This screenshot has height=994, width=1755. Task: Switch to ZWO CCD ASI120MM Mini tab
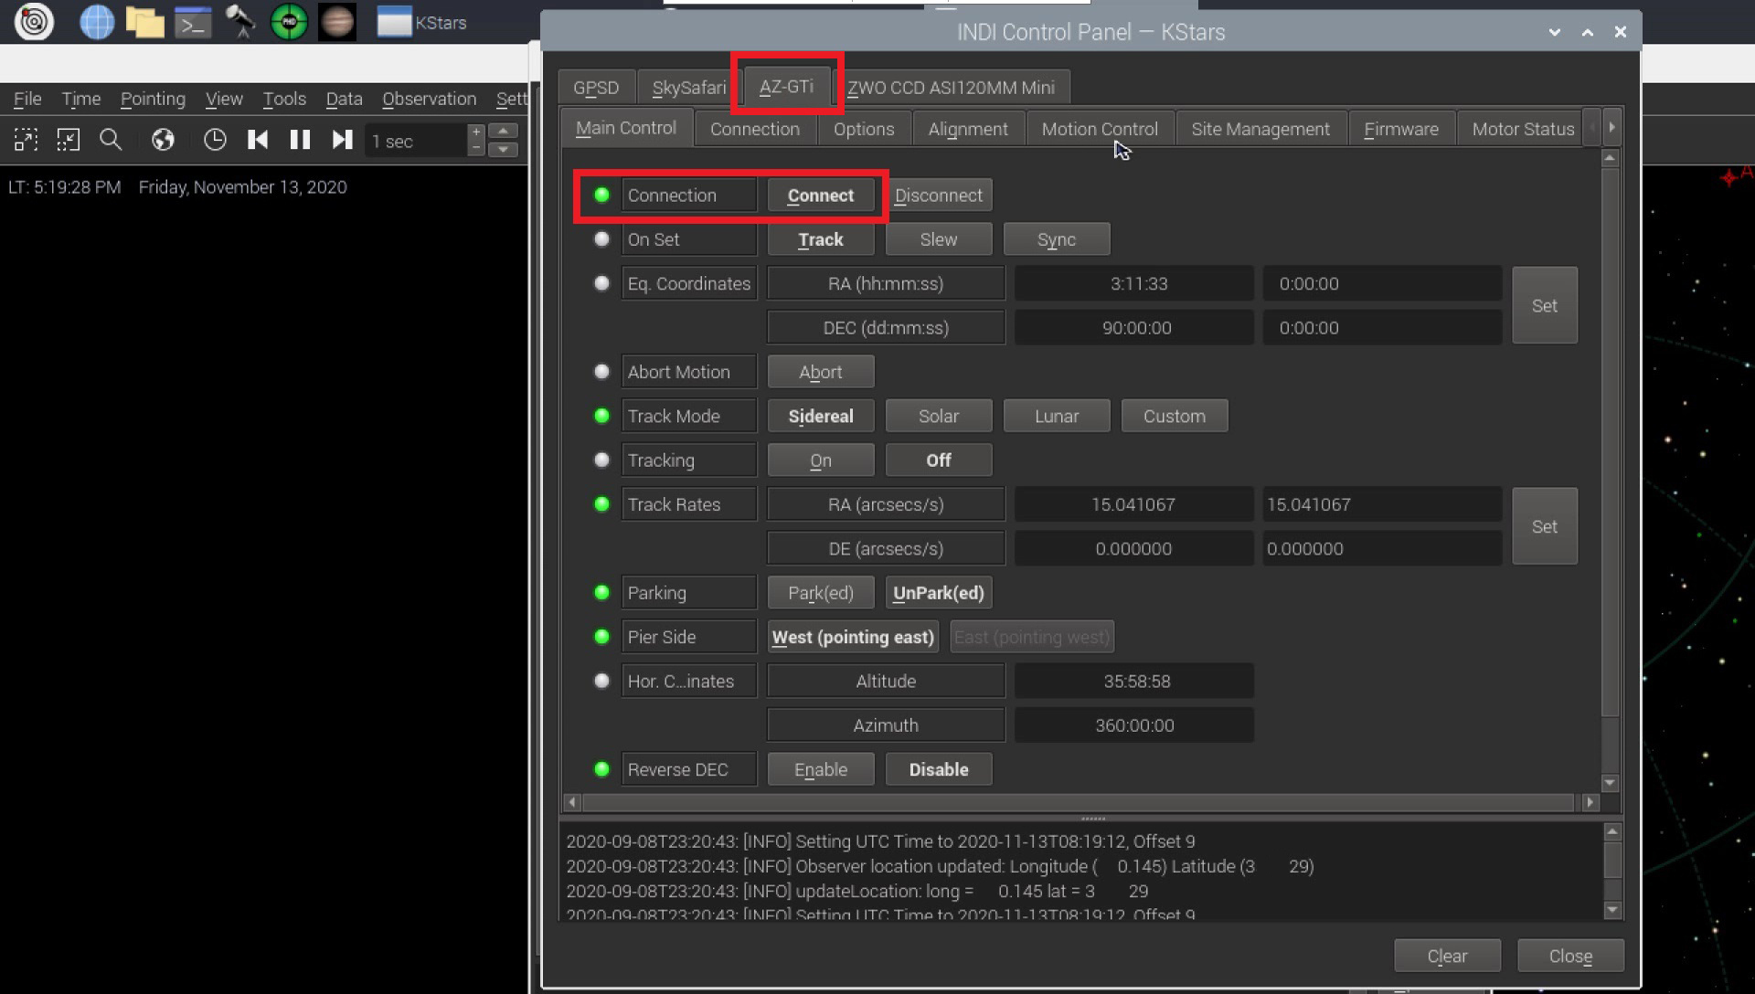(951, 88)
